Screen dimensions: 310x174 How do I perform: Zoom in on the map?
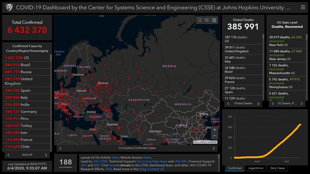pos(215,129)
